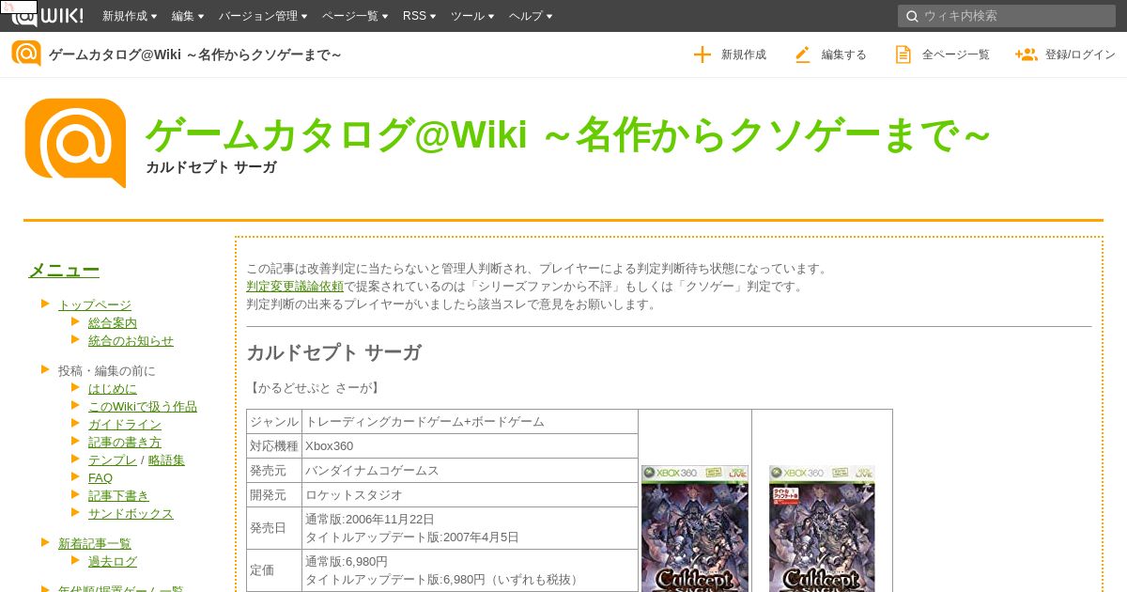Open 全ページ一覧 label
1127x592 pixels.
click(956, 55)
